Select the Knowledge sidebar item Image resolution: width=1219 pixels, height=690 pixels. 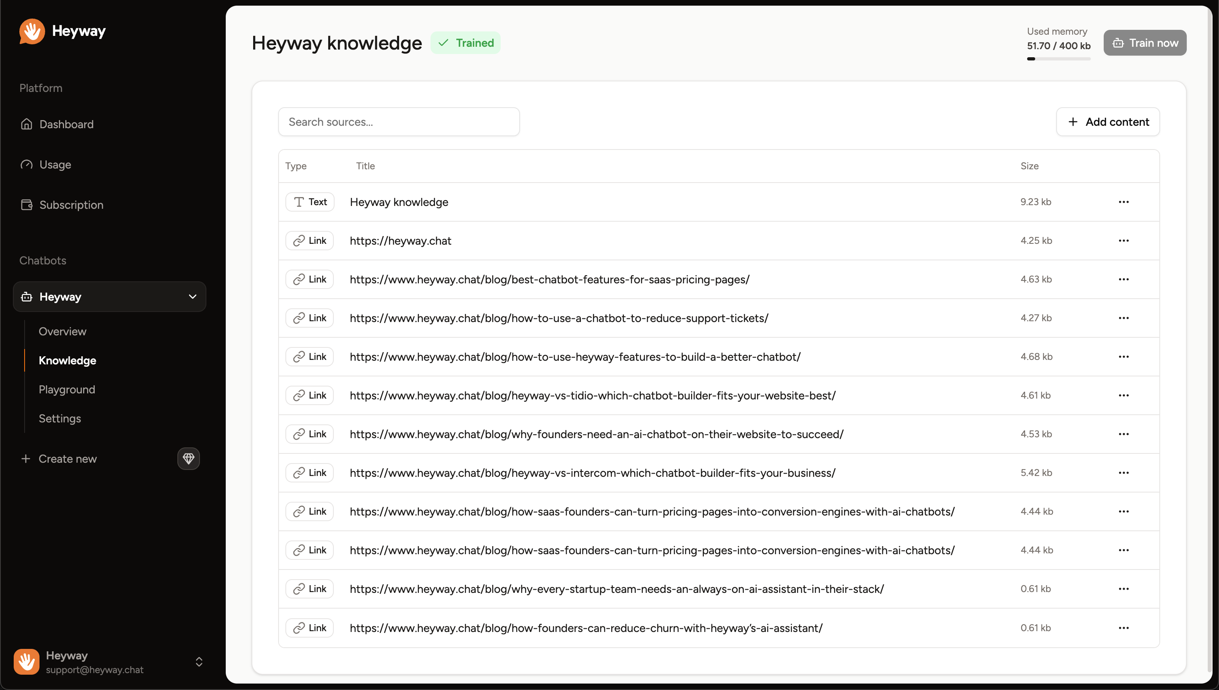click(x=67, y=361)
